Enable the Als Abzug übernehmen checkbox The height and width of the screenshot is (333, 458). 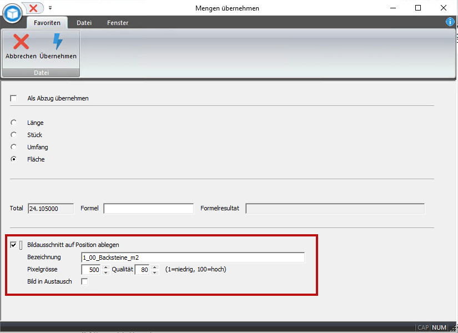(x=14, y=98)
